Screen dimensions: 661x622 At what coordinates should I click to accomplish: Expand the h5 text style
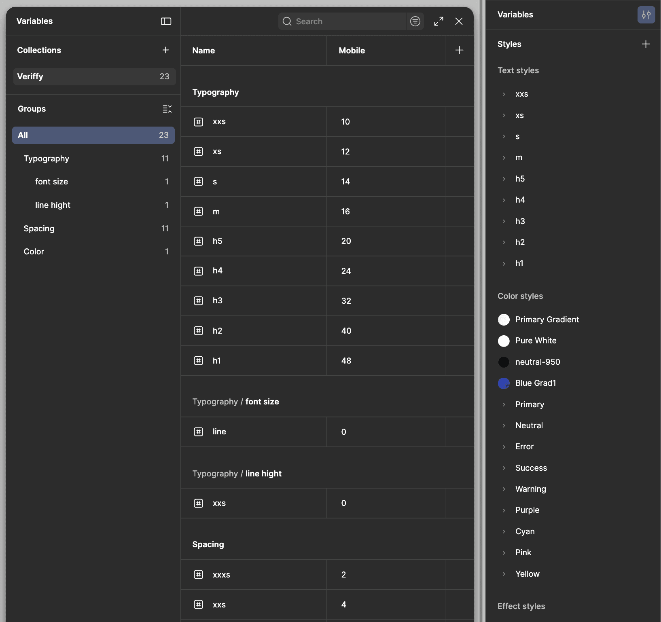pyautogui.click(x=504, y=179)
